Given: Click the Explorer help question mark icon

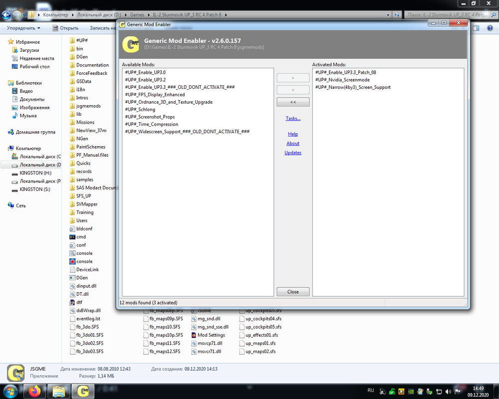Looking at the screenshot, I should (490, 28).
